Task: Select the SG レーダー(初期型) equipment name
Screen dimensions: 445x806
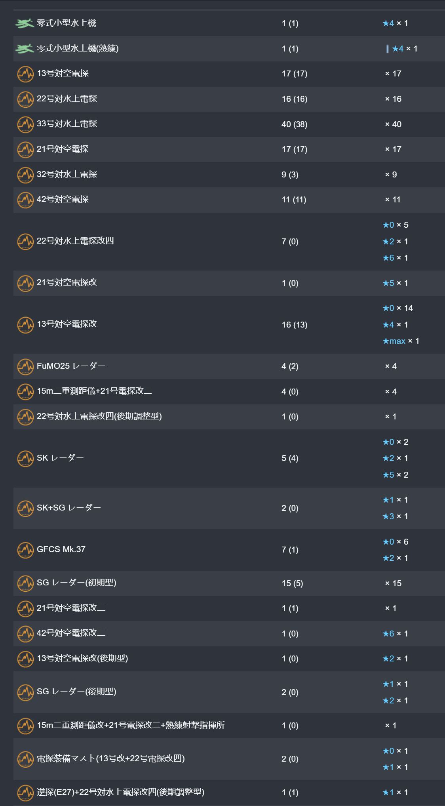Action: (x=76, y=583)
